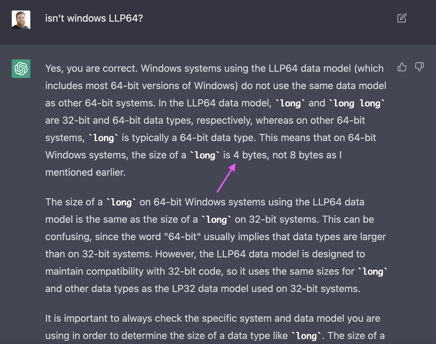Click the `long long` inline code

pos(357,103)
